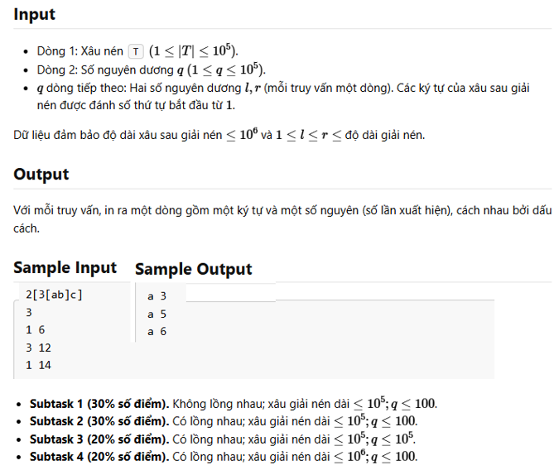Click the Subtask 4 bold label

99,457
